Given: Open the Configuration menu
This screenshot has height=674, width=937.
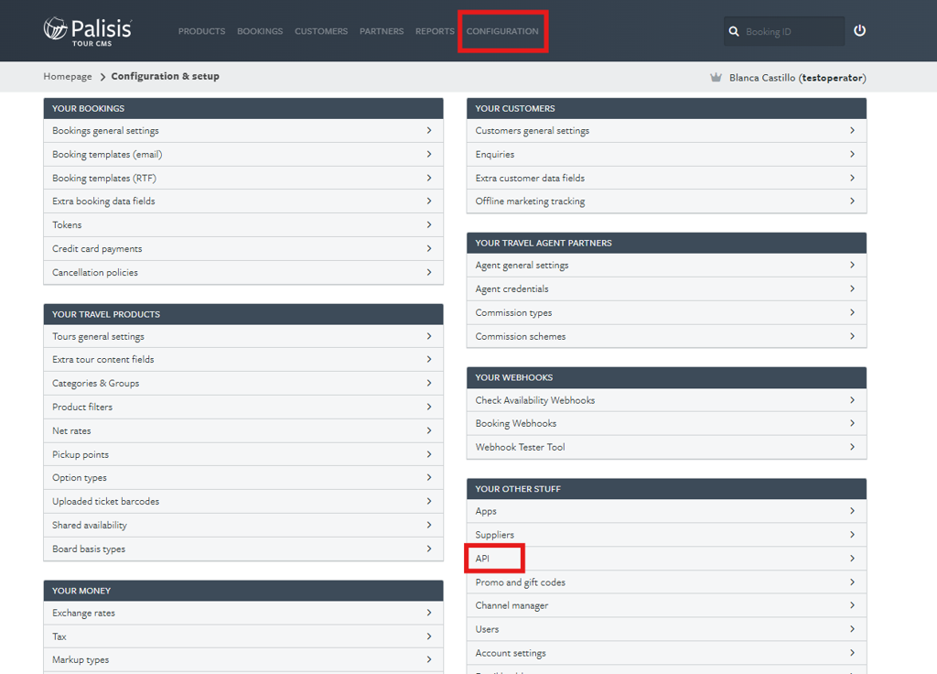Looking at the screenshot, I should [x=502, y=31].
